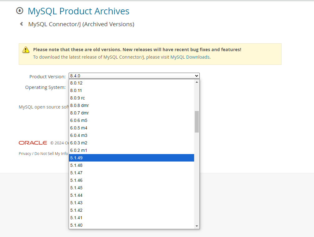This screenshot has height=237, width=314.
Task: Choose version 8.0.11 from dropdown
Action: coord(131,90)
